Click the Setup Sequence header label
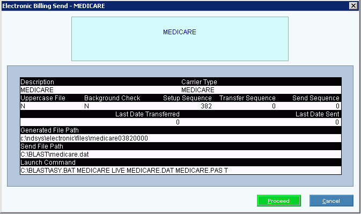 (187, 98)
